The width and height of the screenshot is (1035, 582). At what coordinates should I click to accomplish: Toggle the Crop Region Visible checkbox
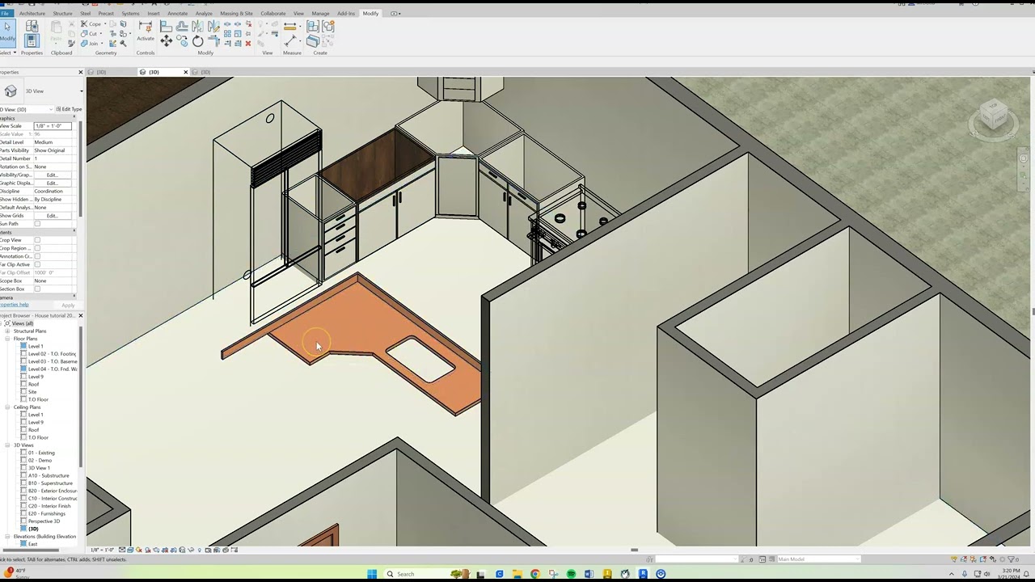(x=37, y=248)
